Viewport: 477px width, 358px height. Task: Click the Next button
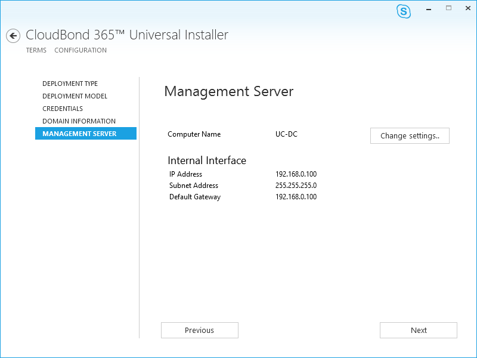[419, 331]
